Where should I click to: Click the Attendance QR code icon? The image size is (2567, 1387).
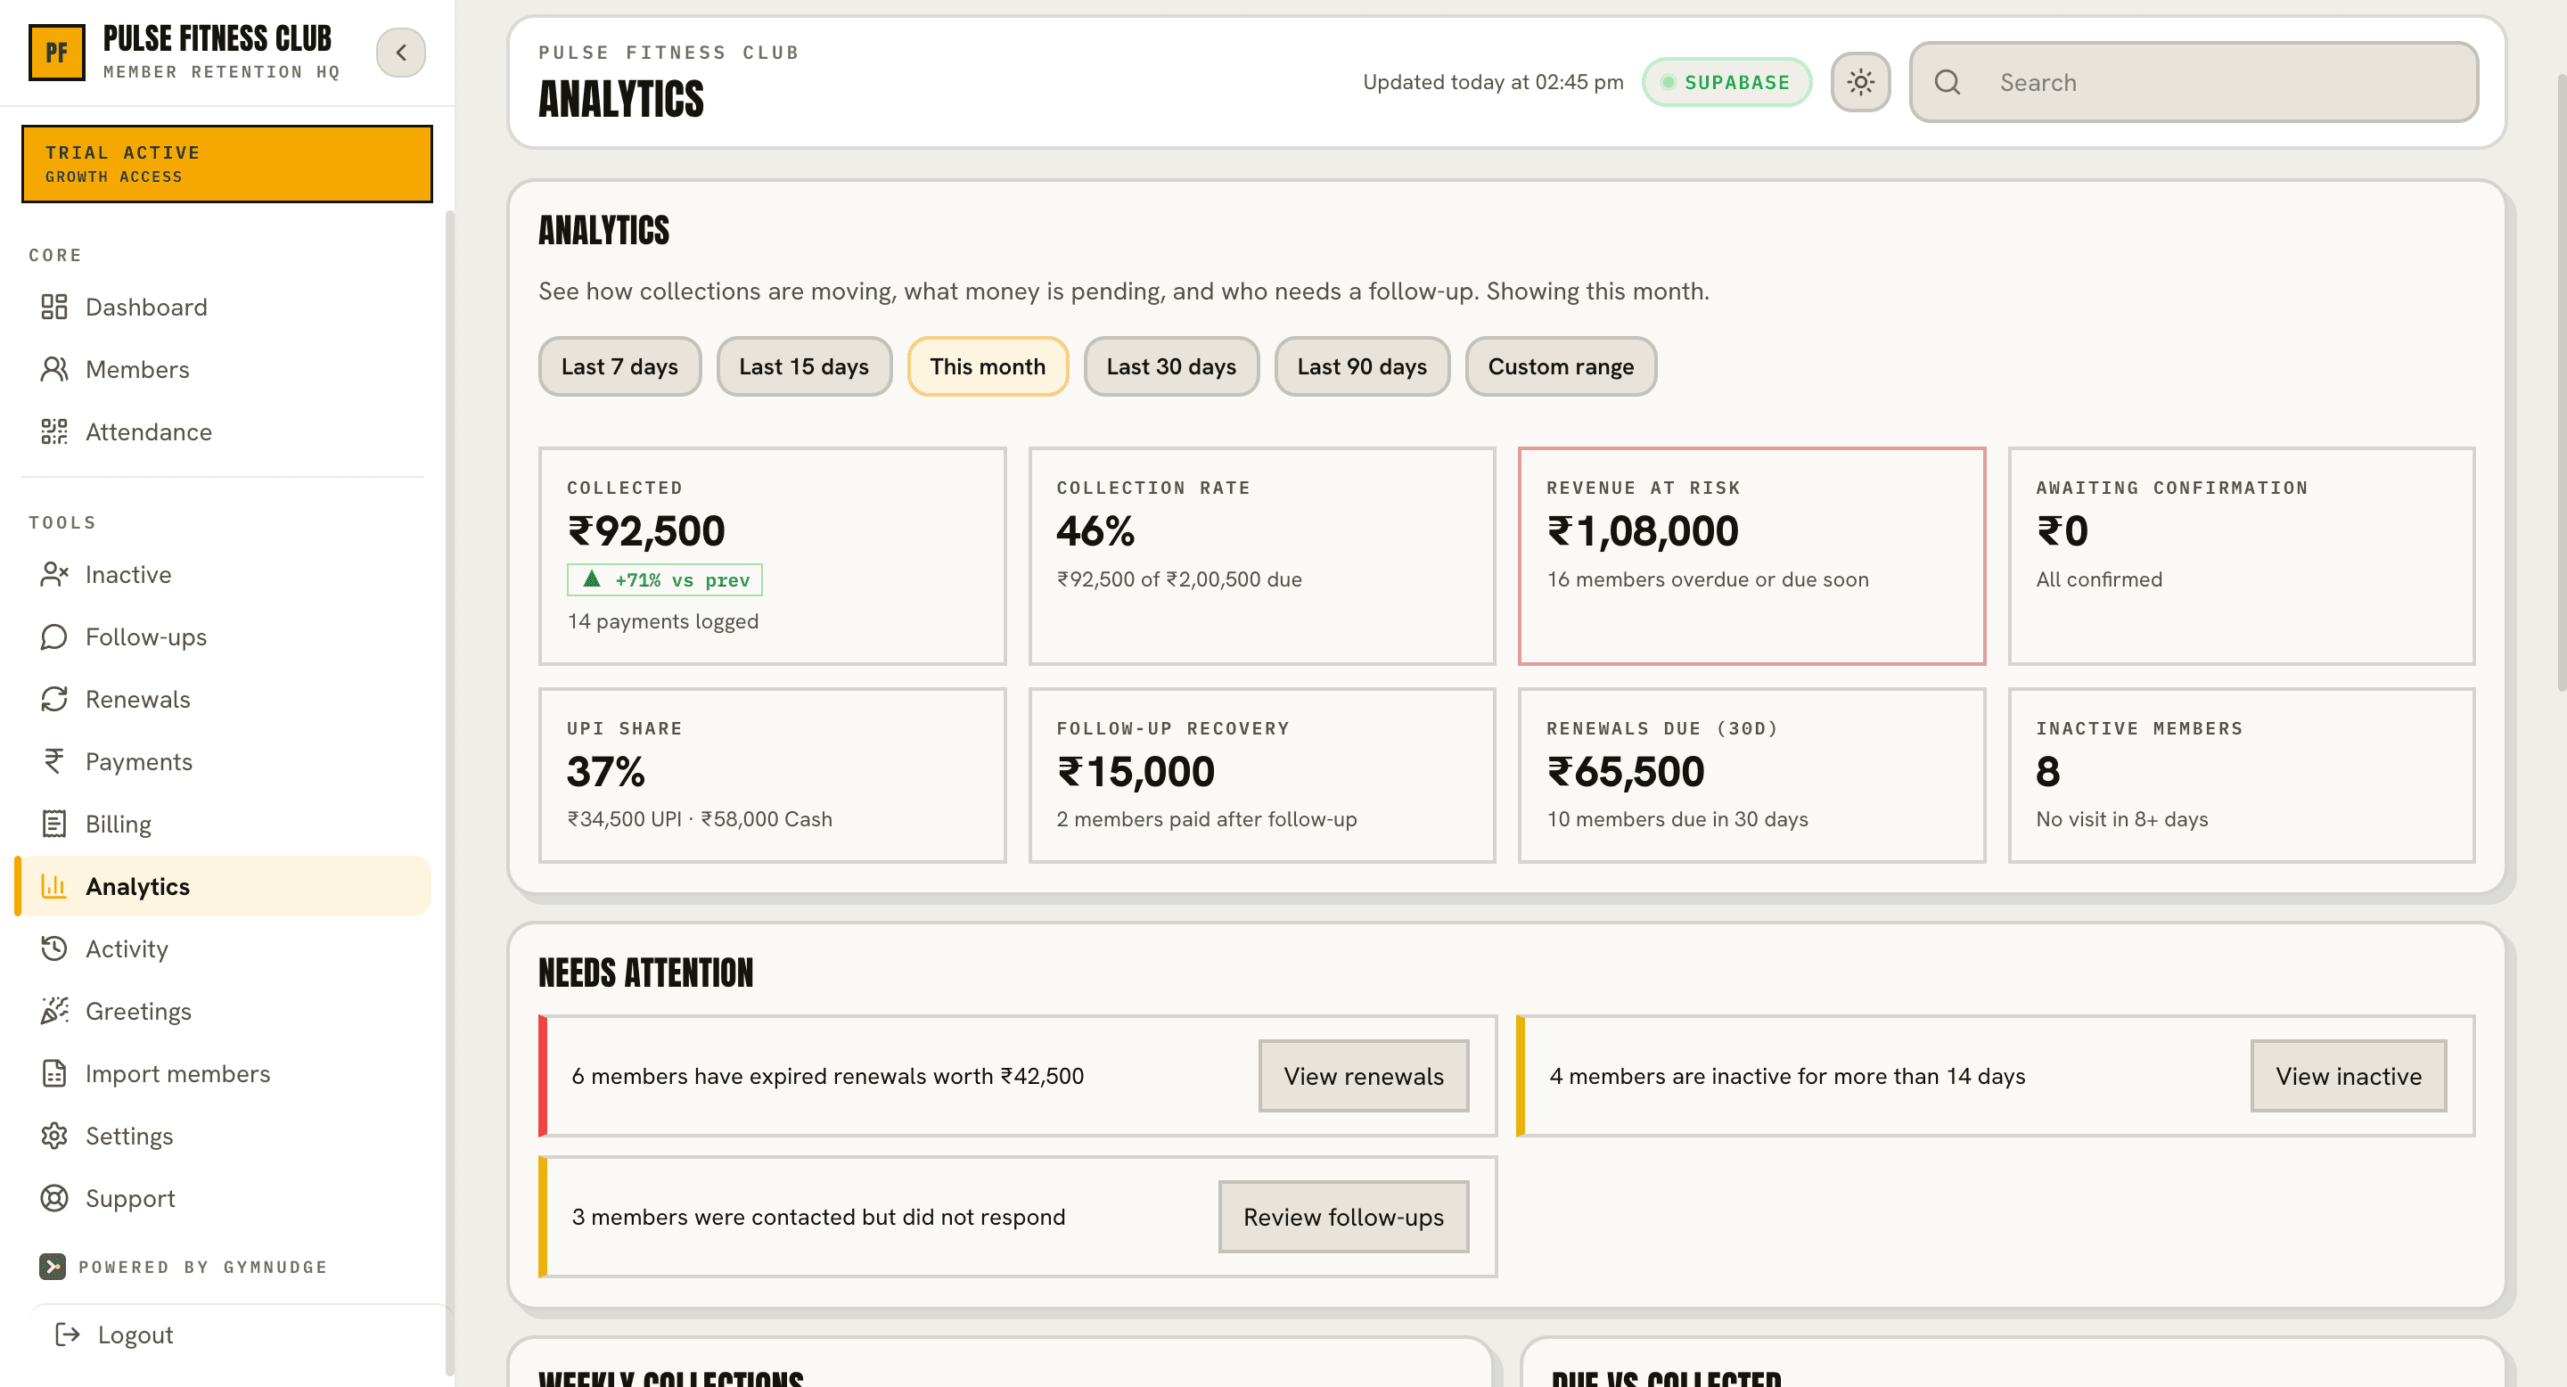(53, 431)
